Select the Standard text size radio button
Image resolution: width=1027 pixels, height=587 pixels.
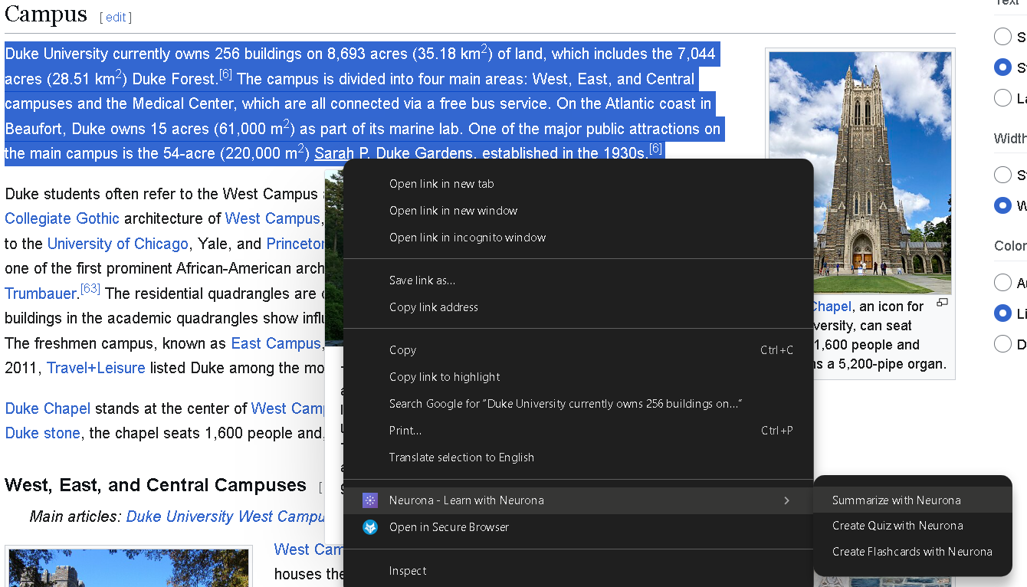click(1002, 67)
